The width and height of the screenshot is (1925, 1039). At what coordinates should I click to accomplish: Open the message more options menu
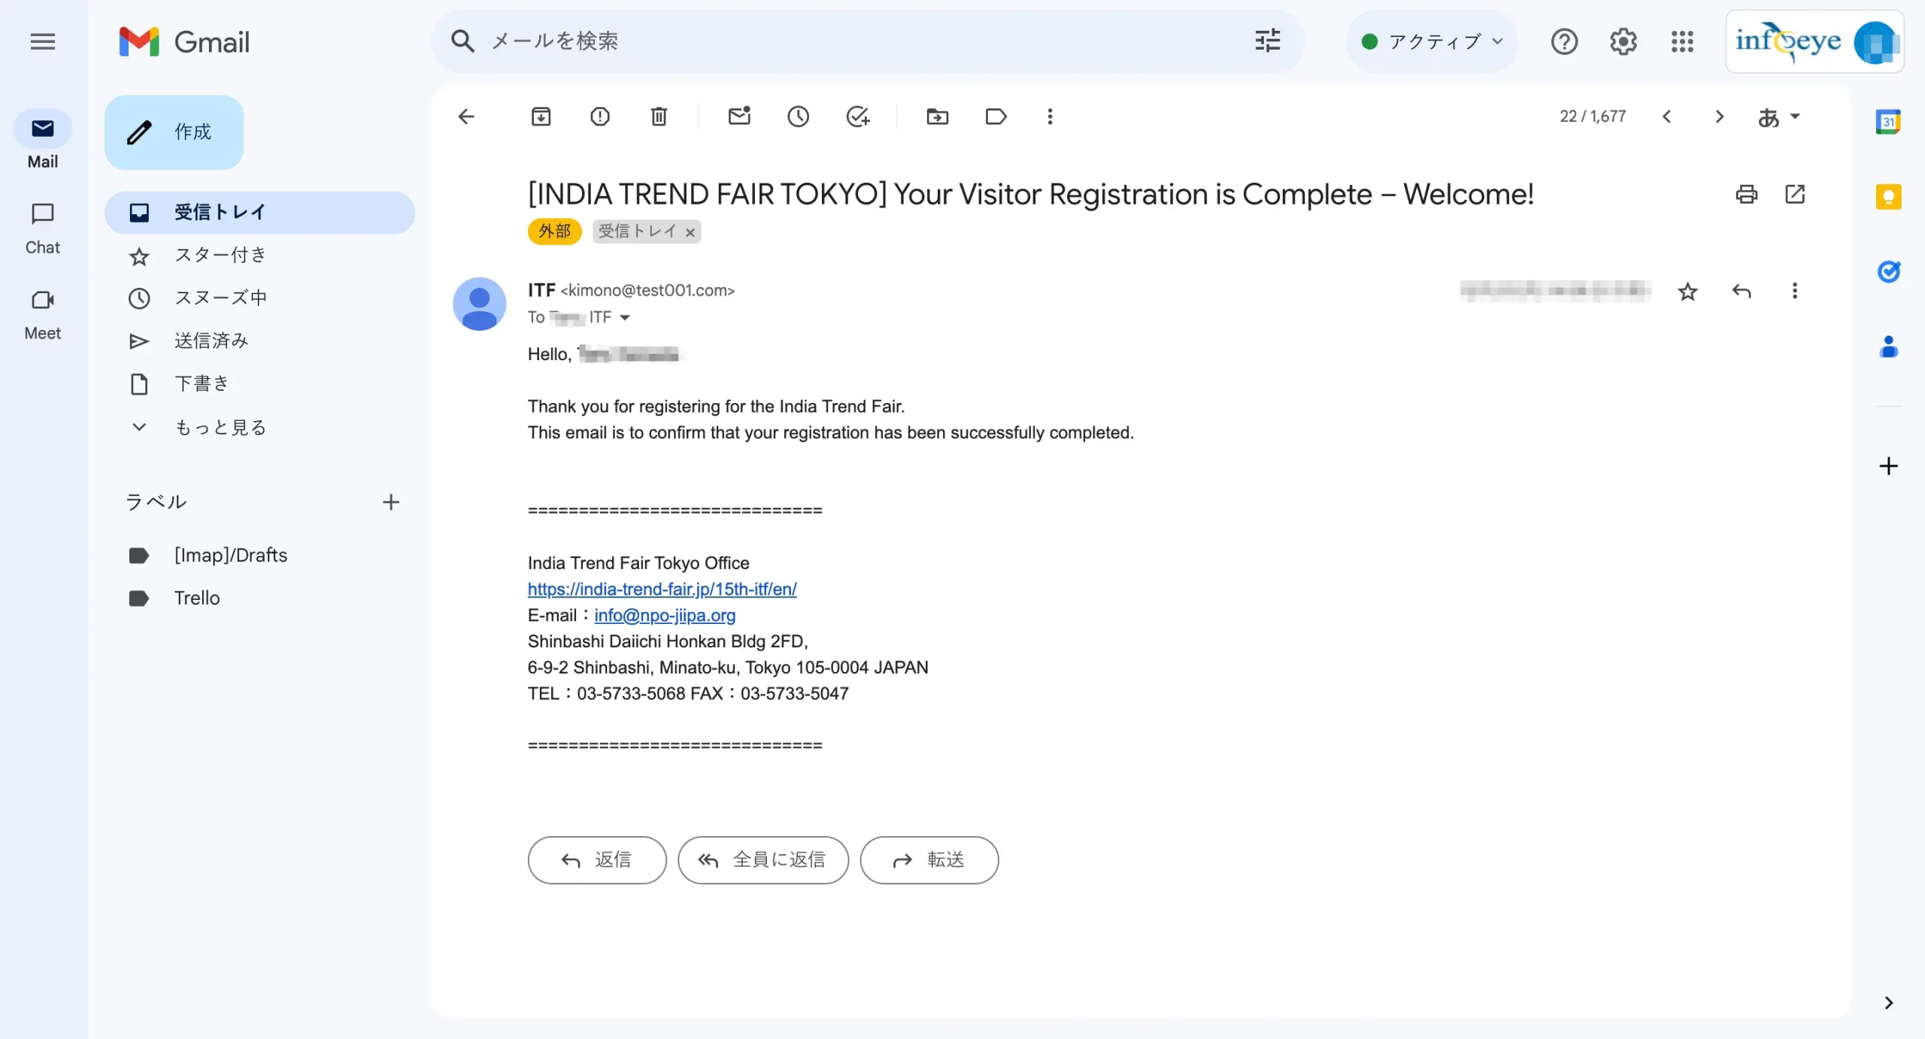[1795, 291]
